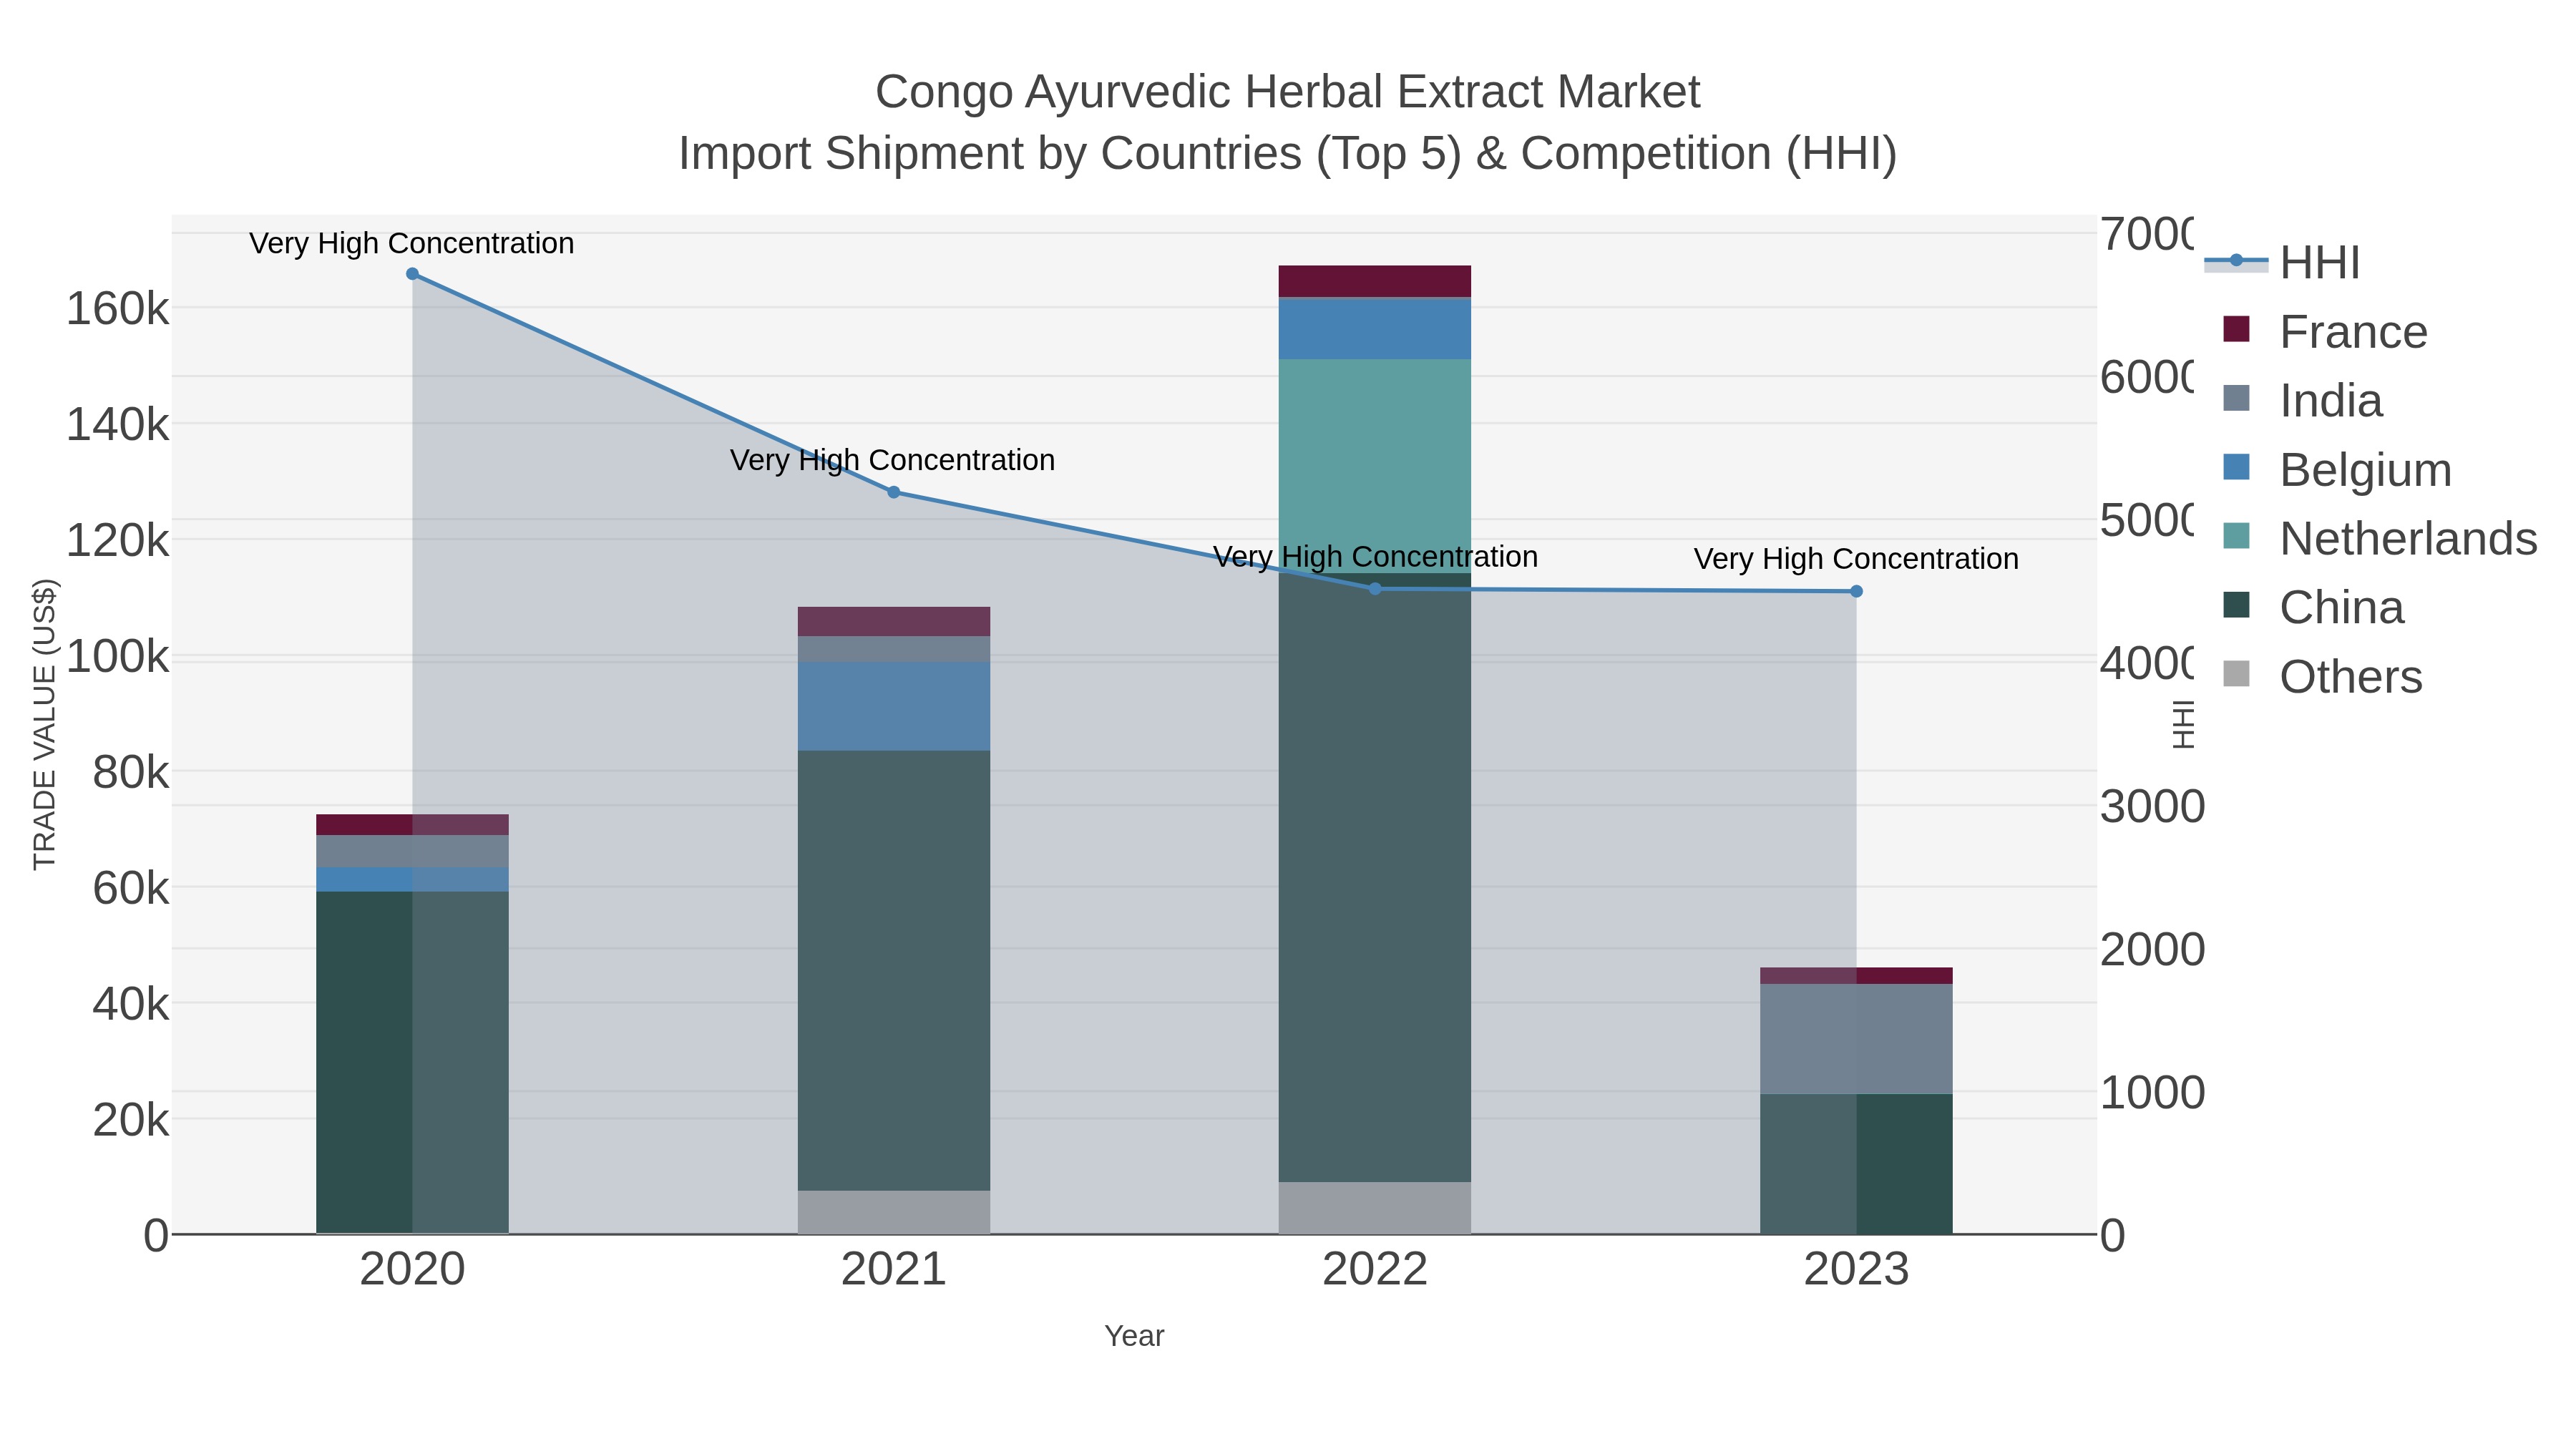Click the 2020 x-axis label
Image resolution: width=2576 pixels, height=1449 pixels.
point(412,1270)
